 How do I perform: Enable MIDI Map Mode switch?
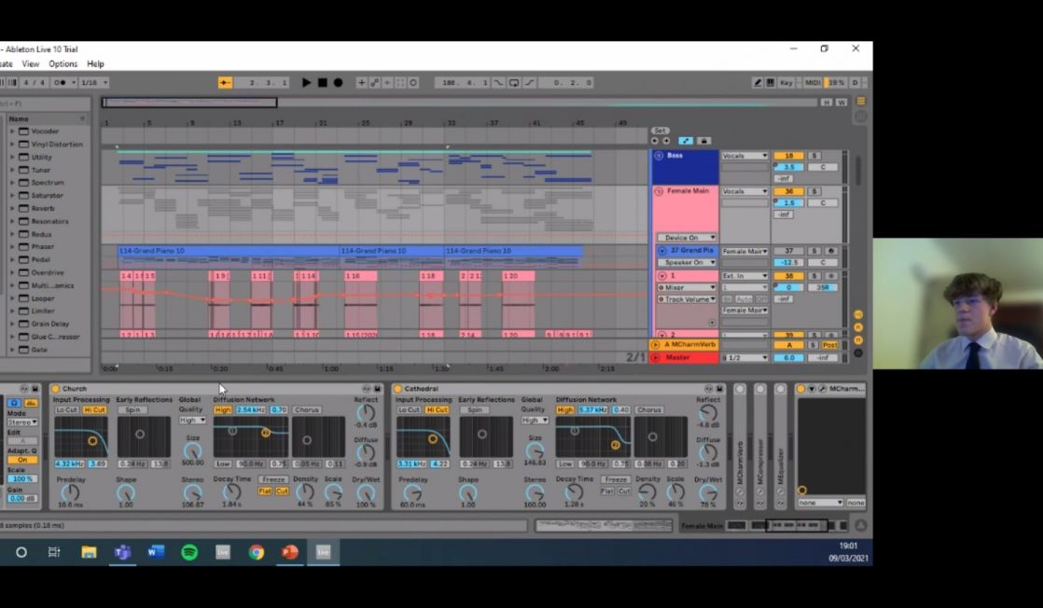click(813, 82)
